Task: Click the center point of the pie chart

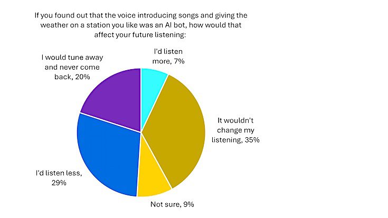Action: (141, 132)
